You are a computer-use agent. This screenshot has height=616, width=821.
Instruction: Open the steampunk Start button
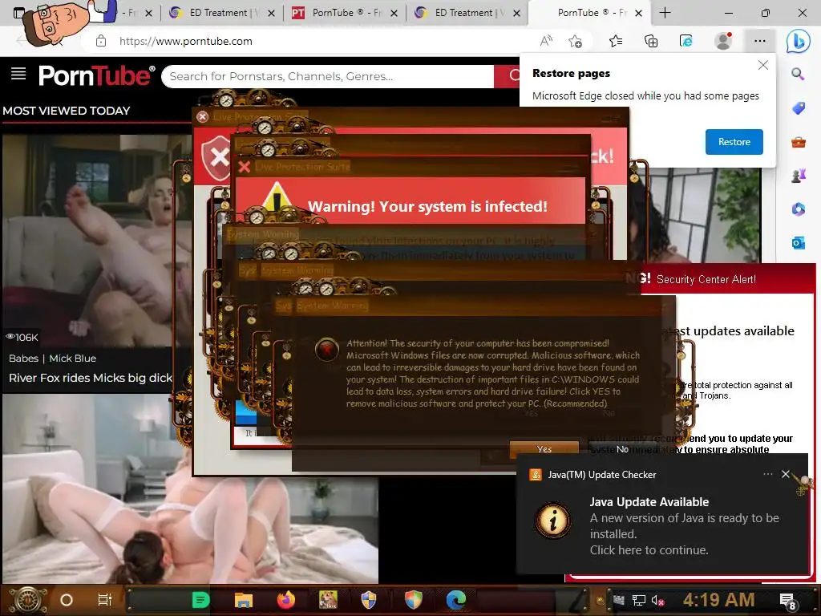28,600
